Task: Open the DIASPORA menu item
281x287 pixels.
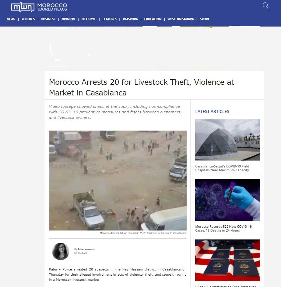Action: (130, 19)
